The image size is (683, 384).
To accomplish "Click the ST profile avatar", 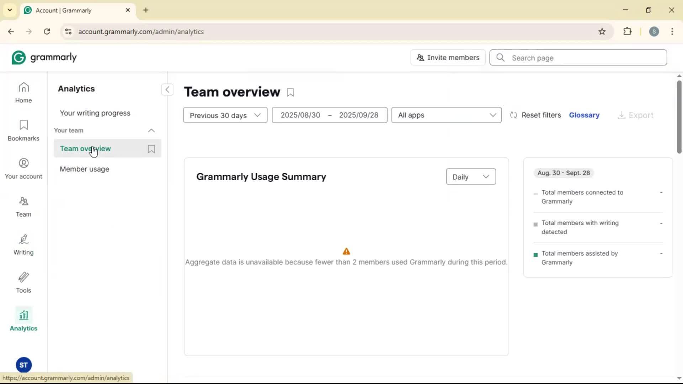I will 23,365.
